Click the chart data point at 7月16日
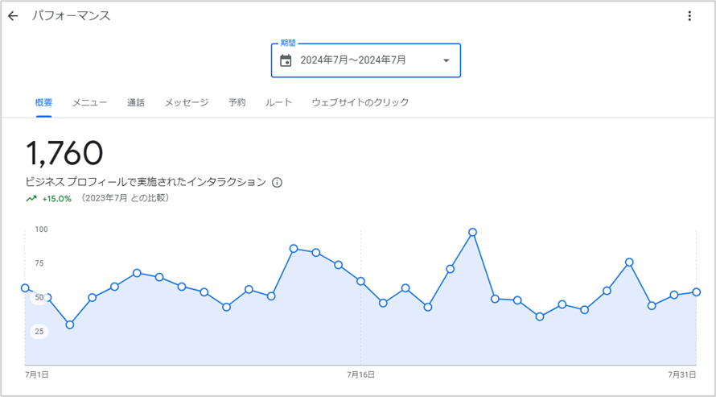This screenshot has height=397, width=716. (360, 281)
